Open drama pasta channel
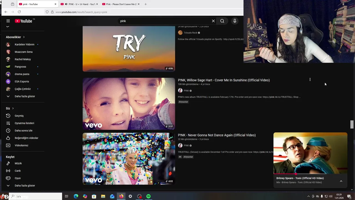Viewport: 355px width, 200px height. click(22, 74)
